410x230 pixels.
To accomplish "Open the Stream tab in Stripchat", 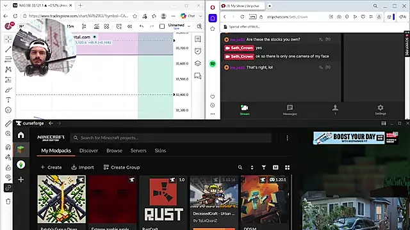I will coord(245,110).
